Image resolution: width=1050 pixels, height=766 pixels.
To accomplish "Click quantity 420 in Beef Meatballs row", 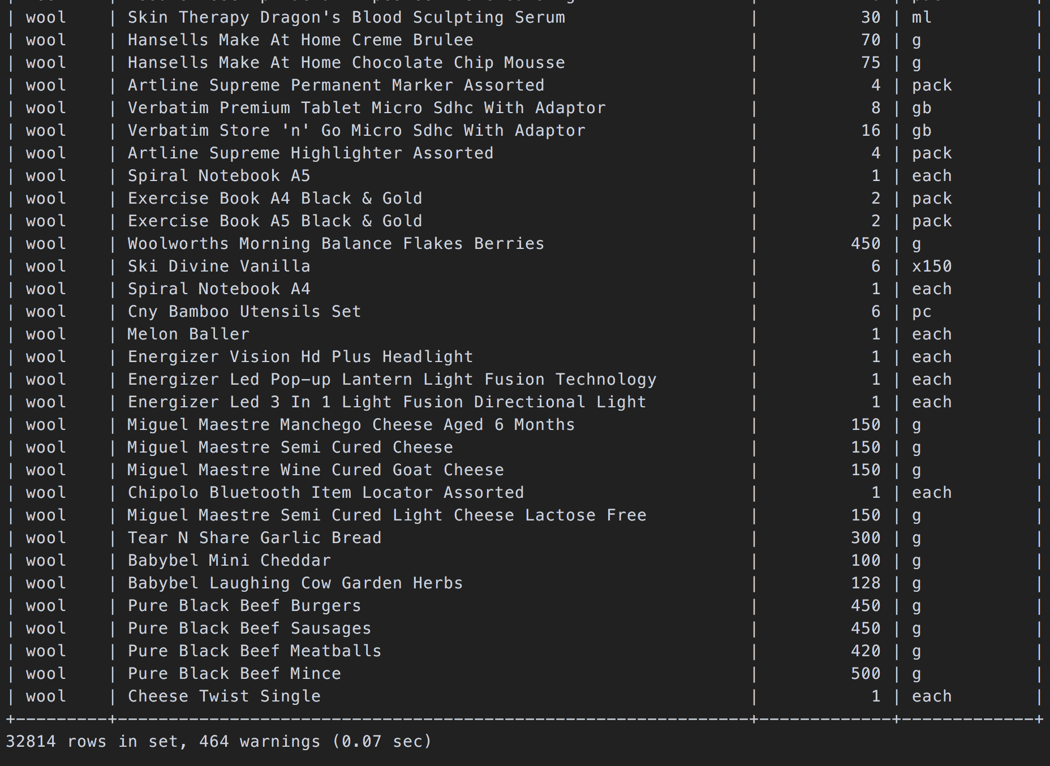I will (866, 651).
